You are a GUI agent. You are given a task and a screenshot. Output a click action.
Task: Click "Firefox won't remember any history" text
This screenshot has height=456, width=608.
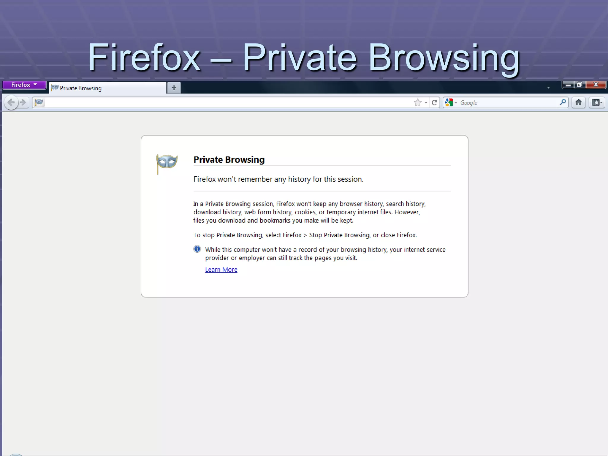click(x=278, y=179)
